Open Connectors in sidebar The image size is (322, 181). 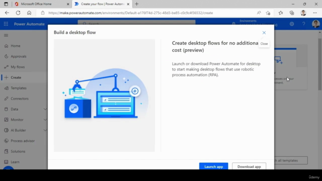[20, 99]
